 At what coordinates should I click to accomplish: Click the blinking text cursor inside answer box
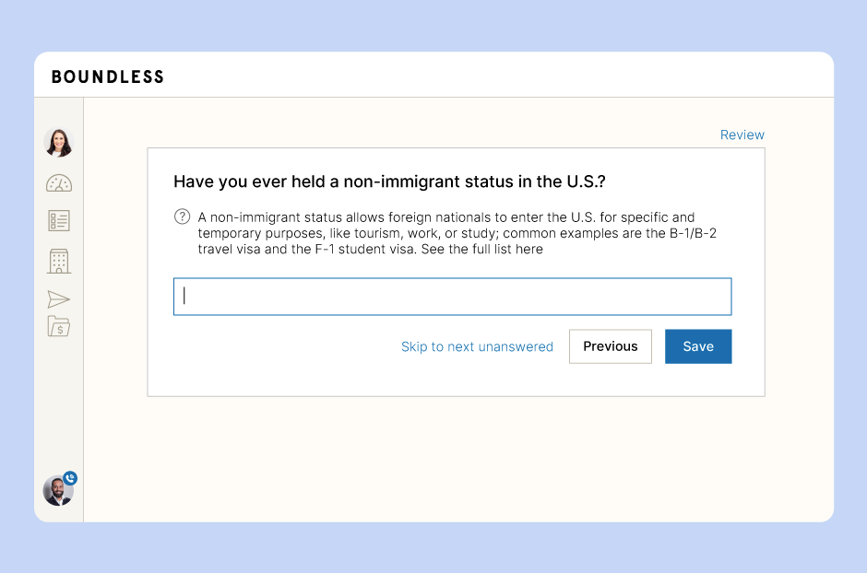click(x=184, y=296)
